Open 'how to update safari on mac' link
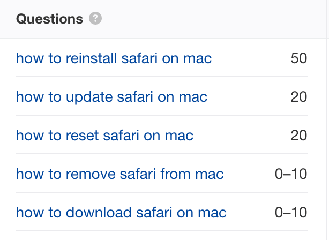 pyautogui.click(x=111, y=97)
